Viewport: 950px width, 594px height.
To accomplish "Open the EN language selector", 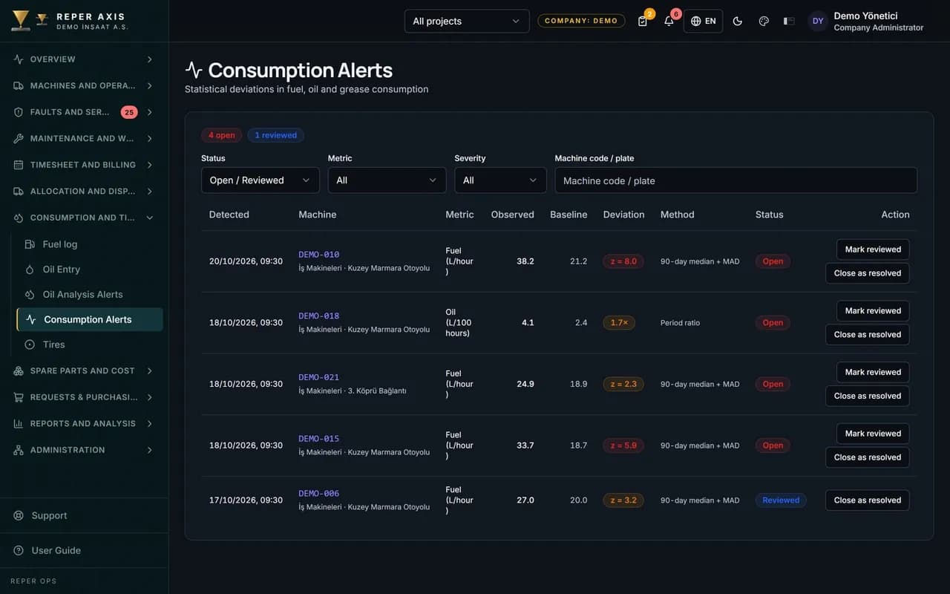I will 703,21.
